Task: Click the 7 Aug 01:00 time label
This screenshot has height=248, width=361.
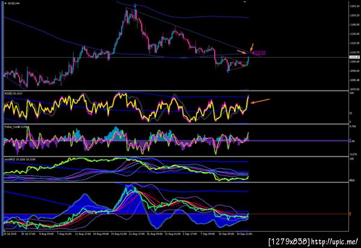Action: pyautogui.click(x=64, y=234)
